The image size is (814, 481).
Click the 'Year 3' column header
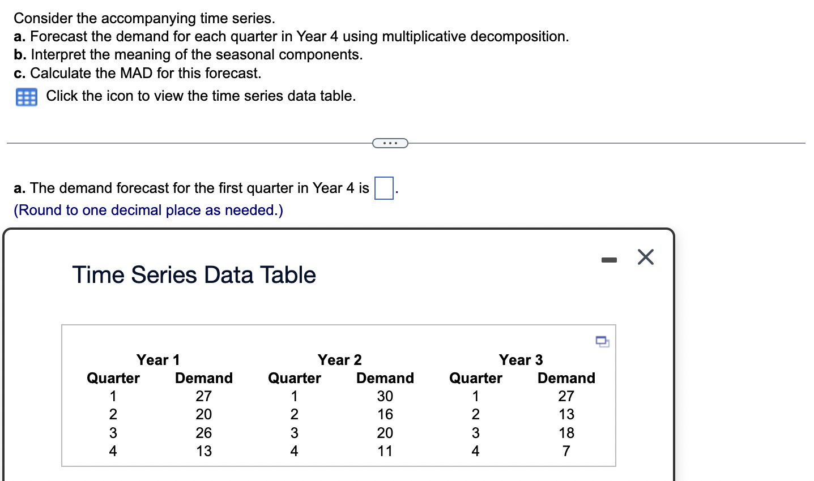click(x=520, y=360)
